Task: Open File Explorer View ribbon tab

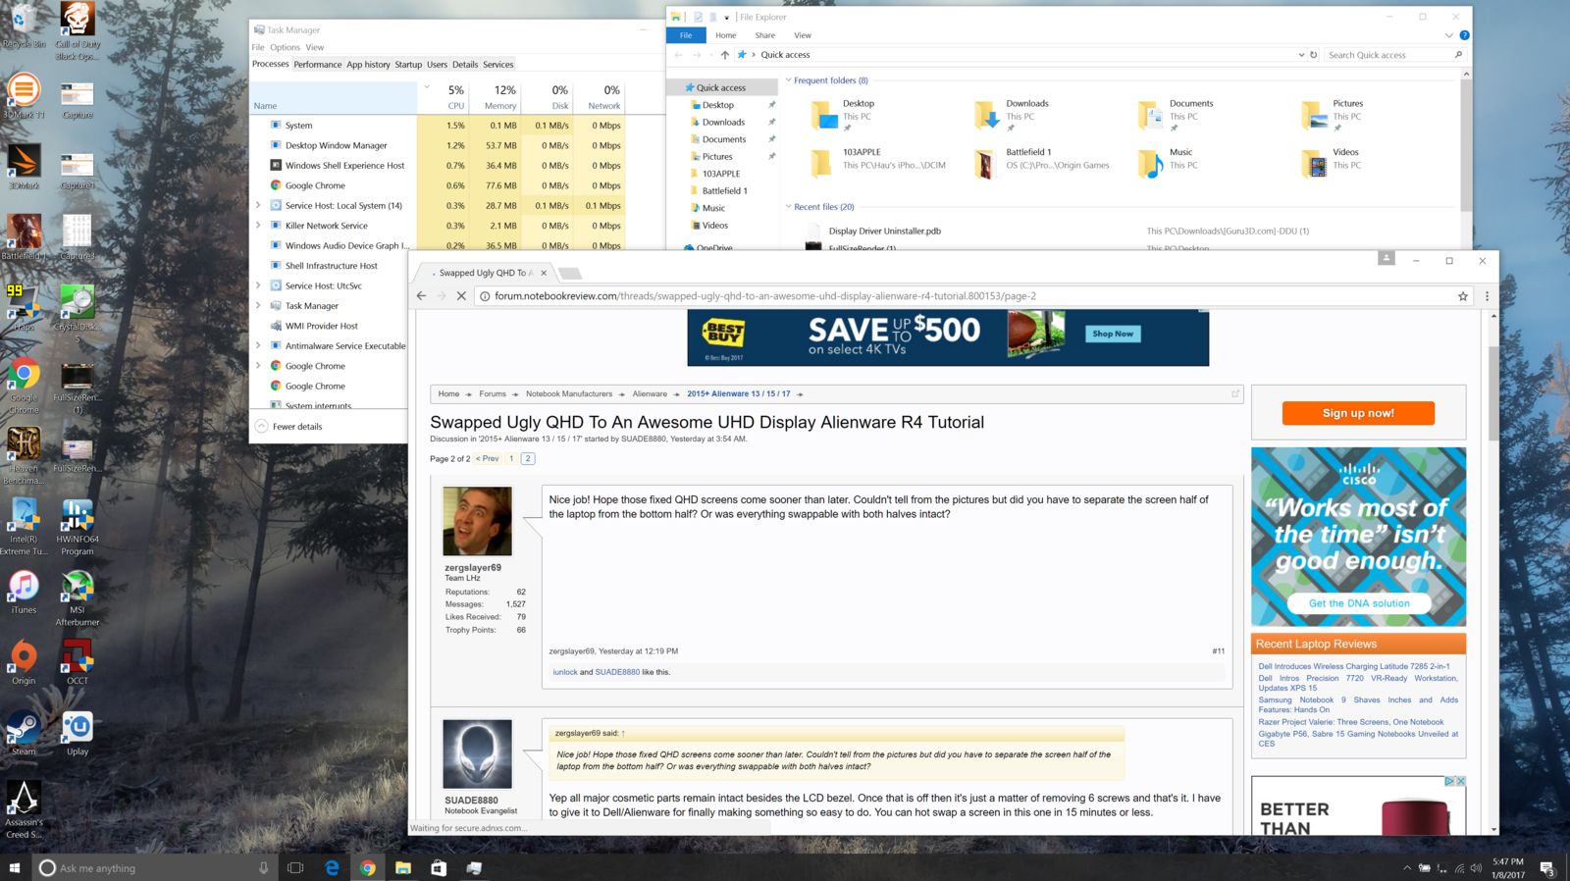Action: [803, 35]
